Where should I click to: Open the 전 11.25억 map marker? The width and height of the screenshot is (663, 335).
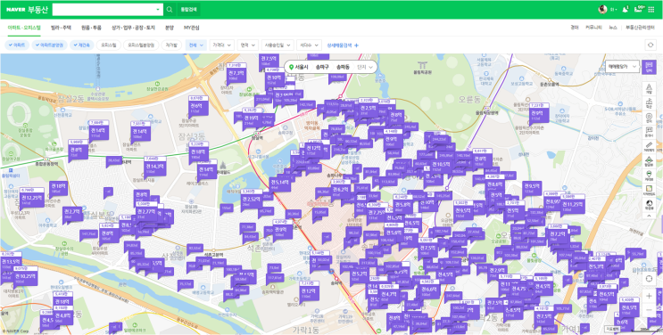point(573,206)
